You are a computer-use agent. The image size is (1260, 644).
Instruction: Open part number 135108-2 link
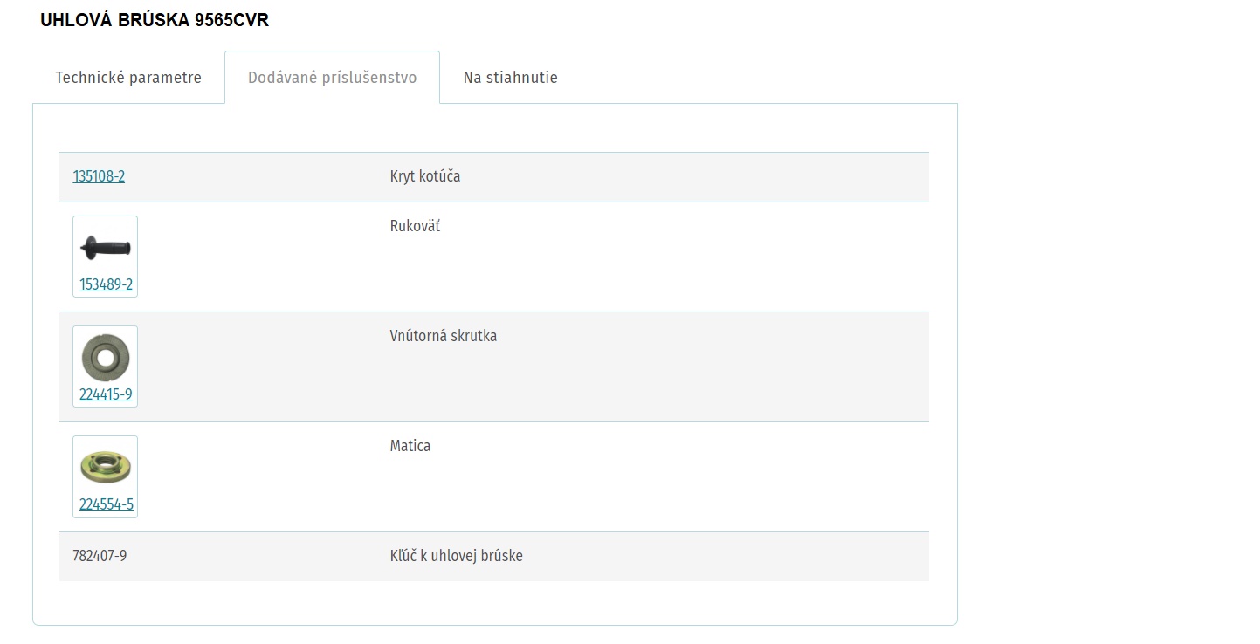click(x=99, y=176)
